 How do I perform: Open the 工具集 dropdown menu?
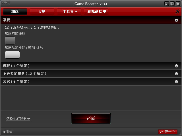[69, 12]
